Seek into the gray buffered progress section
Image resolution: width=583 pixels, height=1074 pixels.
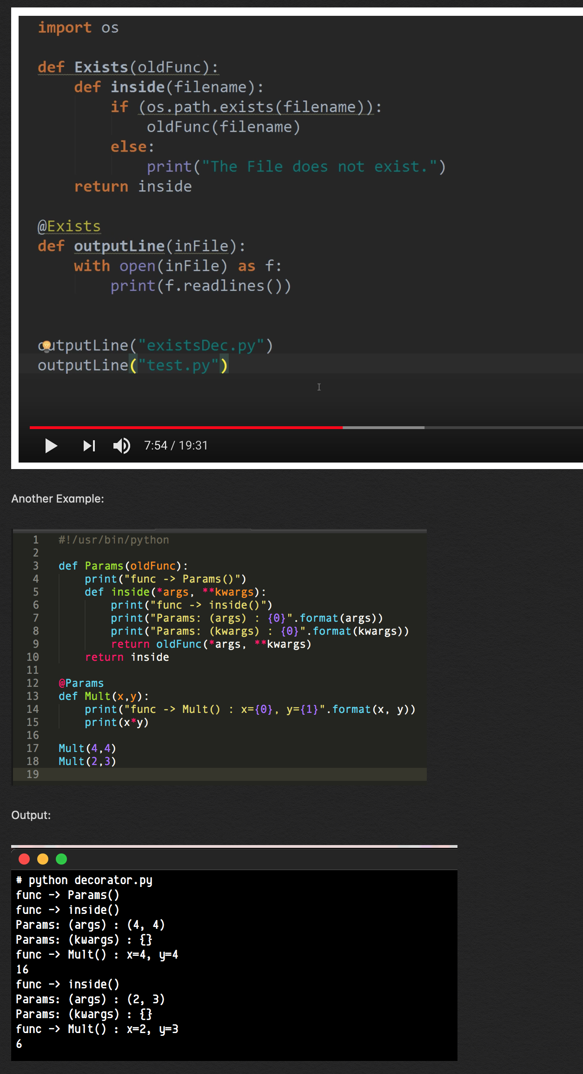click(x=384, y=427)
